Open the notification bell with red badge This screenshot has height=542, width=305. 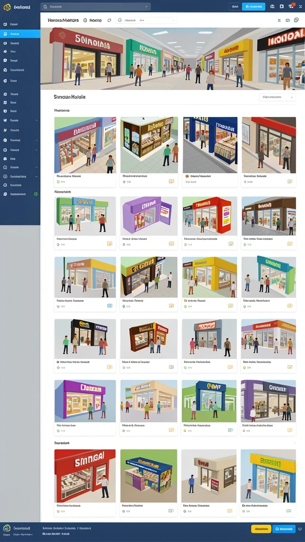(291, 6)
